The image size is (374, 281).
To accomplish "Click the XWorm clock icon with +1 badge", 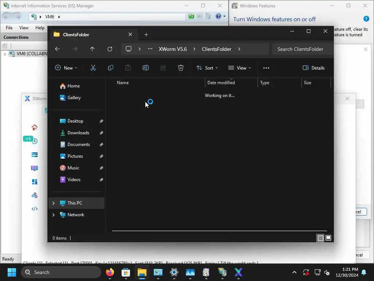I will [35, 141].
